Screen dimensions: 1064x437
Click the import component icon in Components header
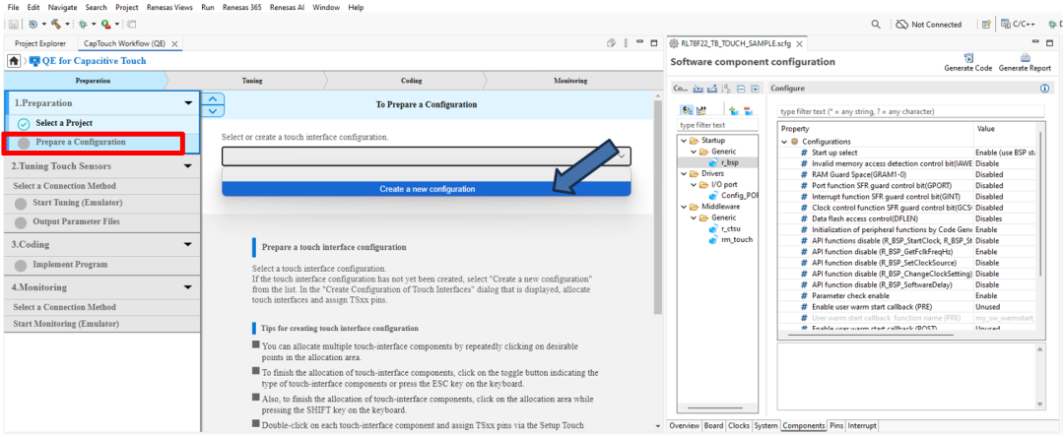click(x=698, y=89)
